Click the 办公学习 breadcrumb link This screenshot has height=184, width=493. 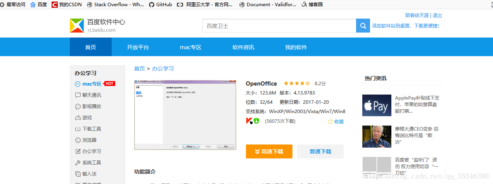point(163,69)
